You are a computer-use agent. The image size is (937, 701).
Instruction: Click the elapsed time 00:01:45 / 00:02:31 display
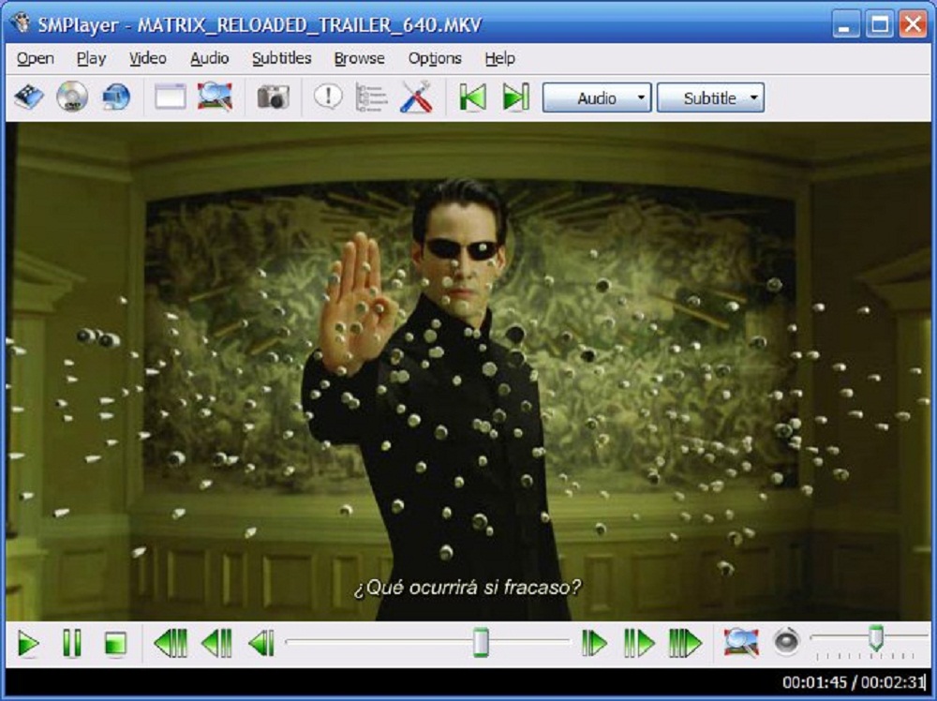click(x=854, y=682)
